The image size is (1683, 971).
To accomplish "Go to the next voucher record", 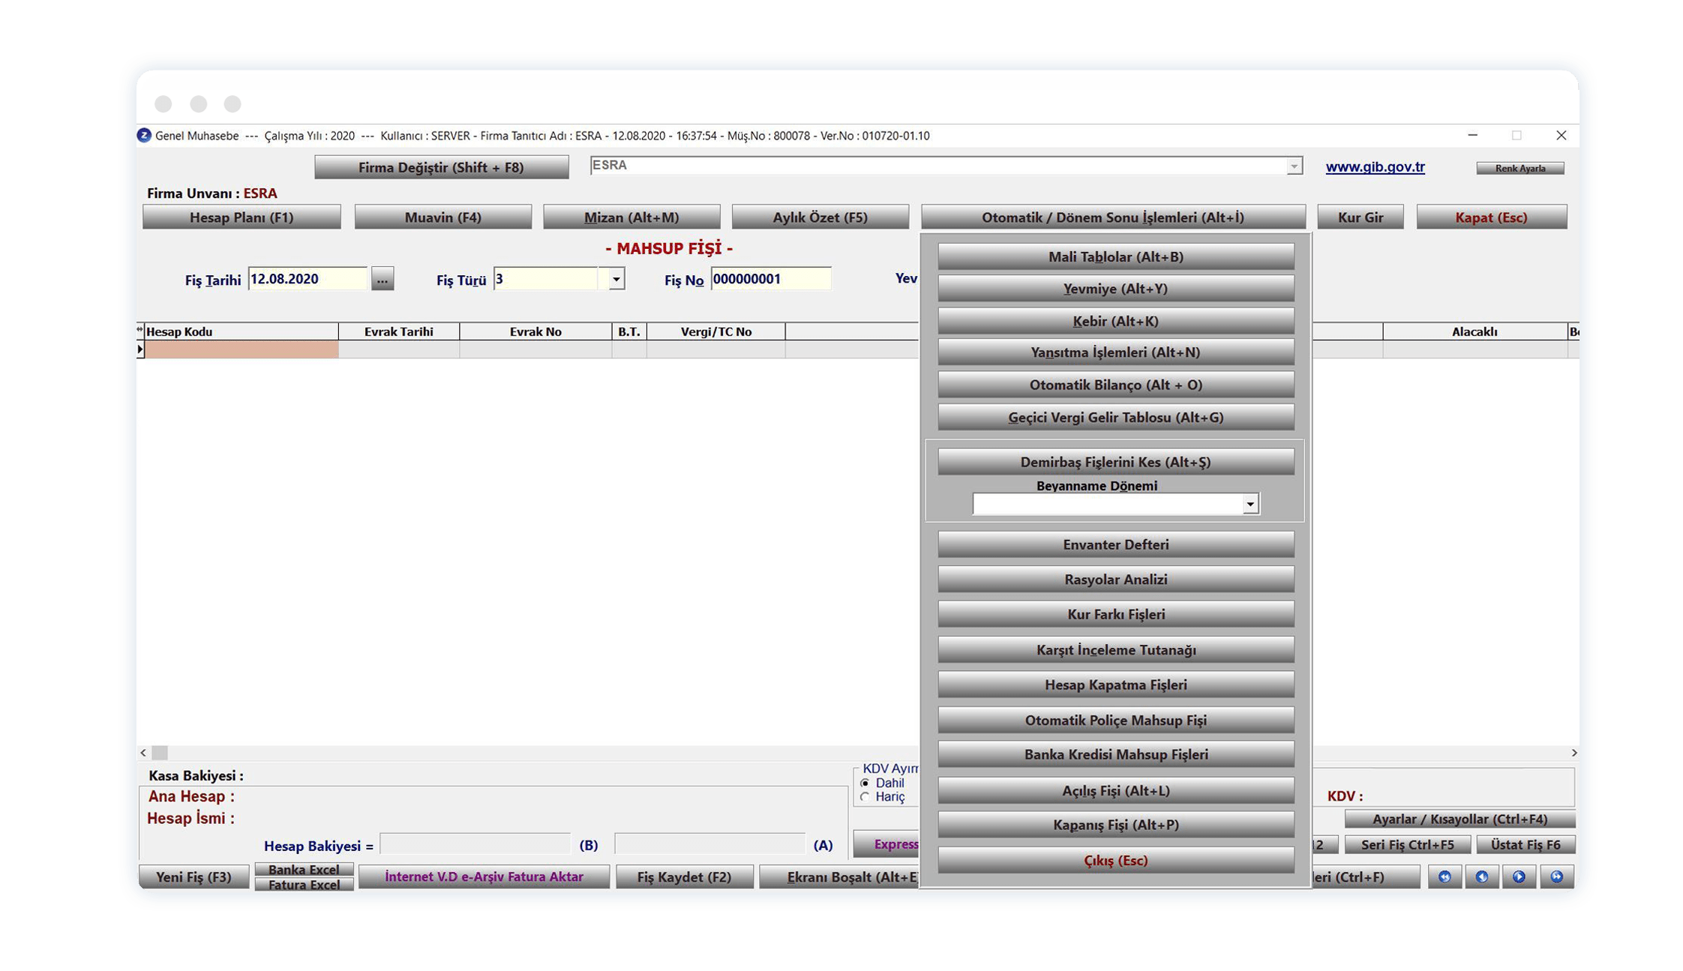I will pos(1519,876).
